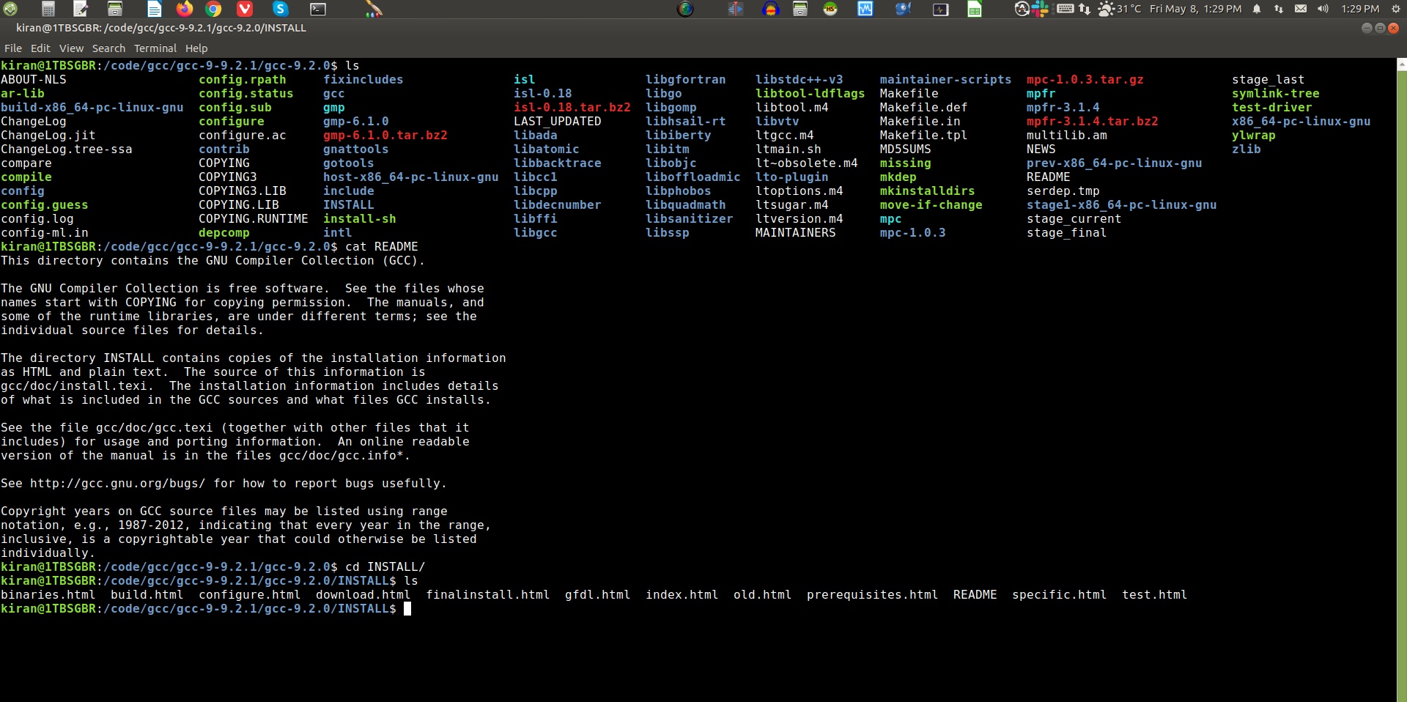Open the Vivaldi browser icon
This screenshot has width=1407, height=702.
tap(245, 9)
